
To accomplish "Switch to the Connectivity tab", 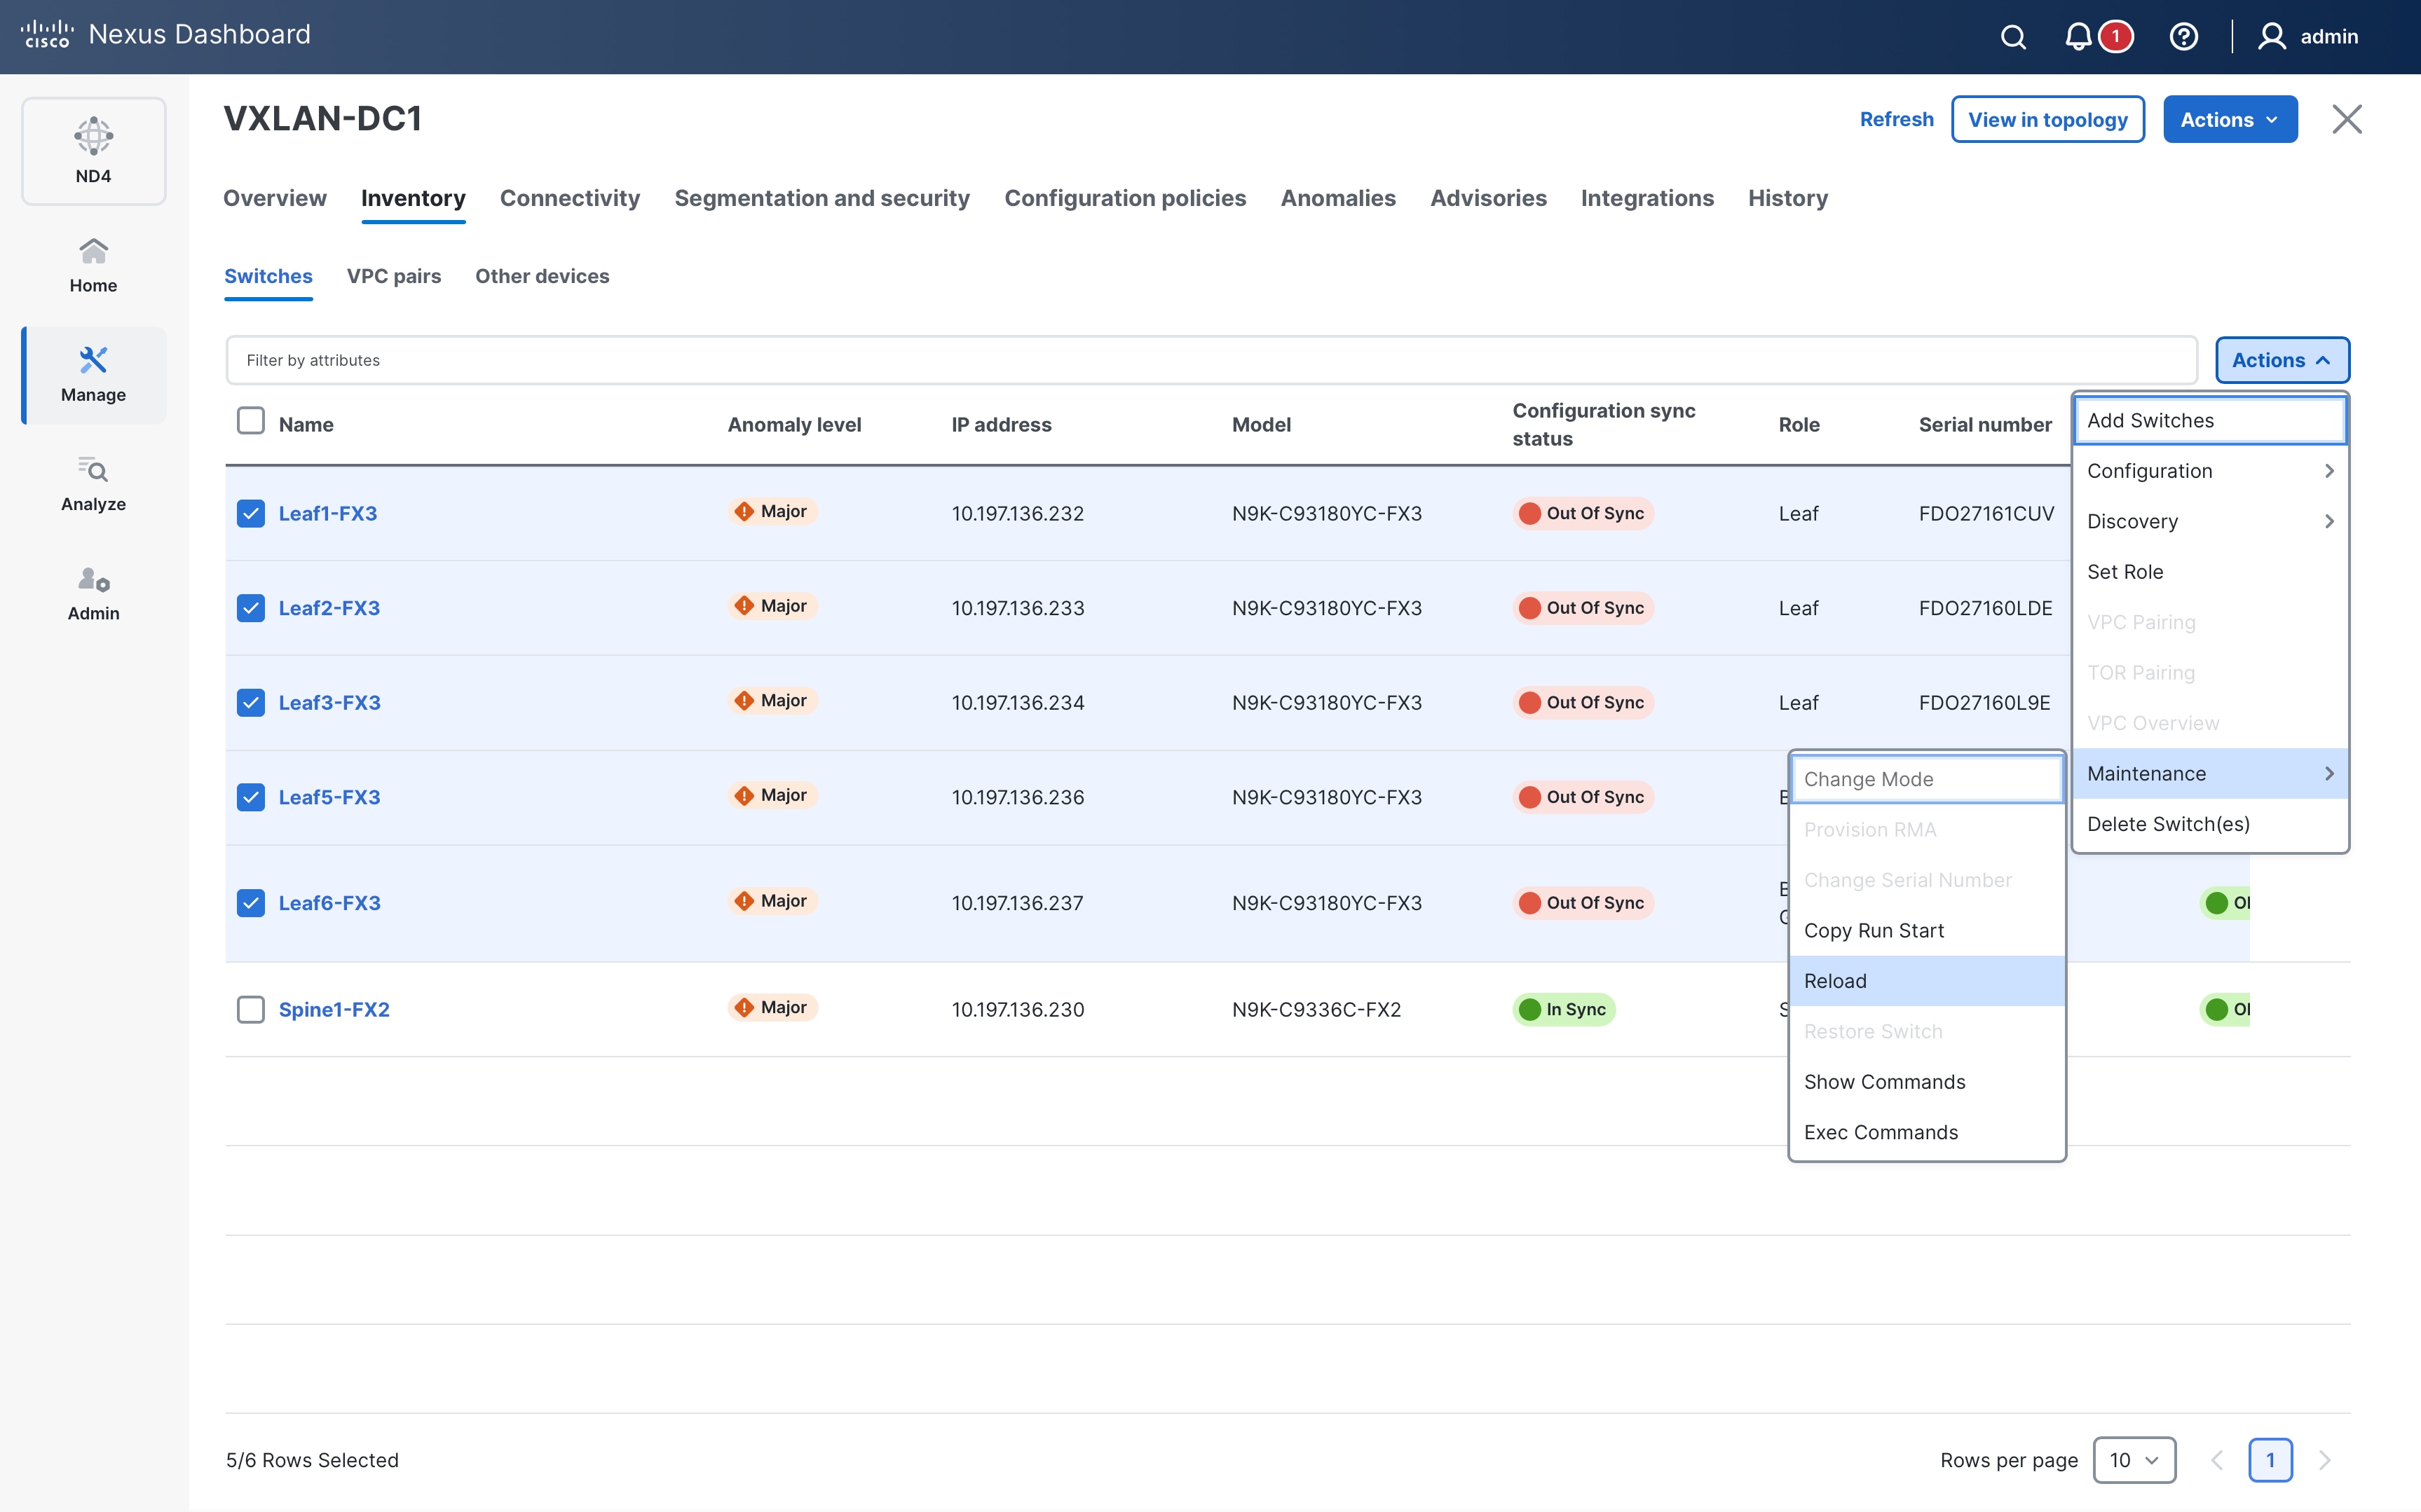I will point(571,198).
